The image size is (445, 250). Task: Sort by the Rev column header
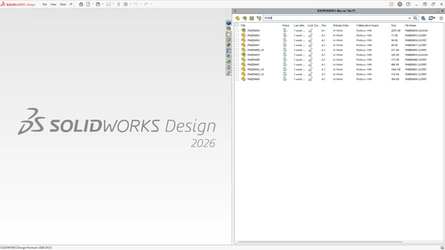click(x=324, y=26)
